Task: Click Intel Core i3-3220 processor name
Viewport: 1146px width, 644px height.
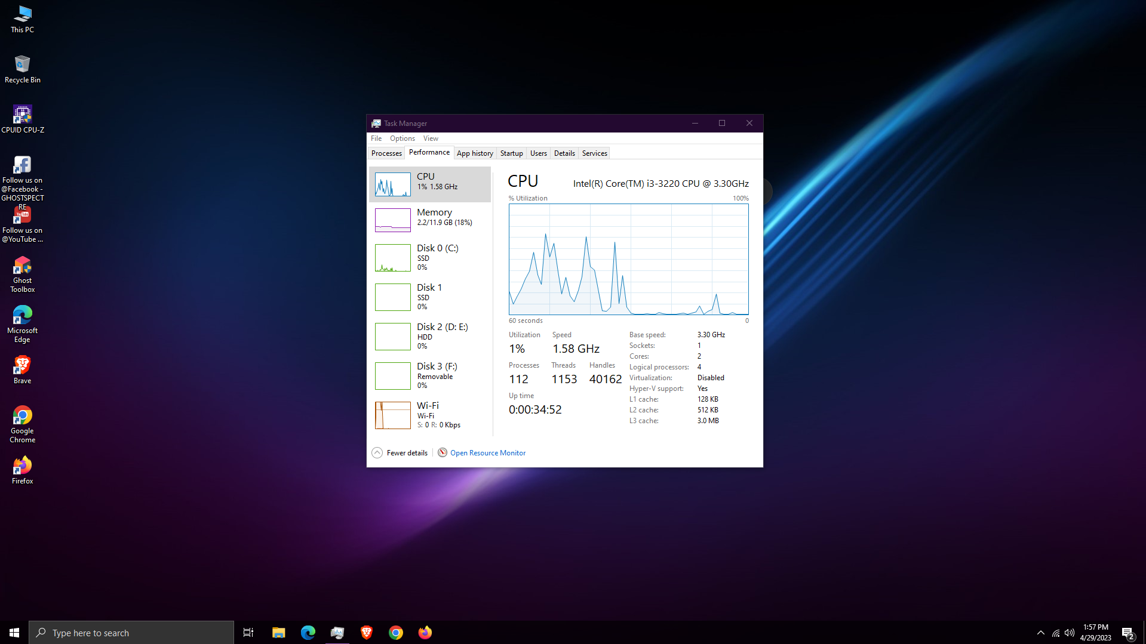Action: (x=661, y=184)
